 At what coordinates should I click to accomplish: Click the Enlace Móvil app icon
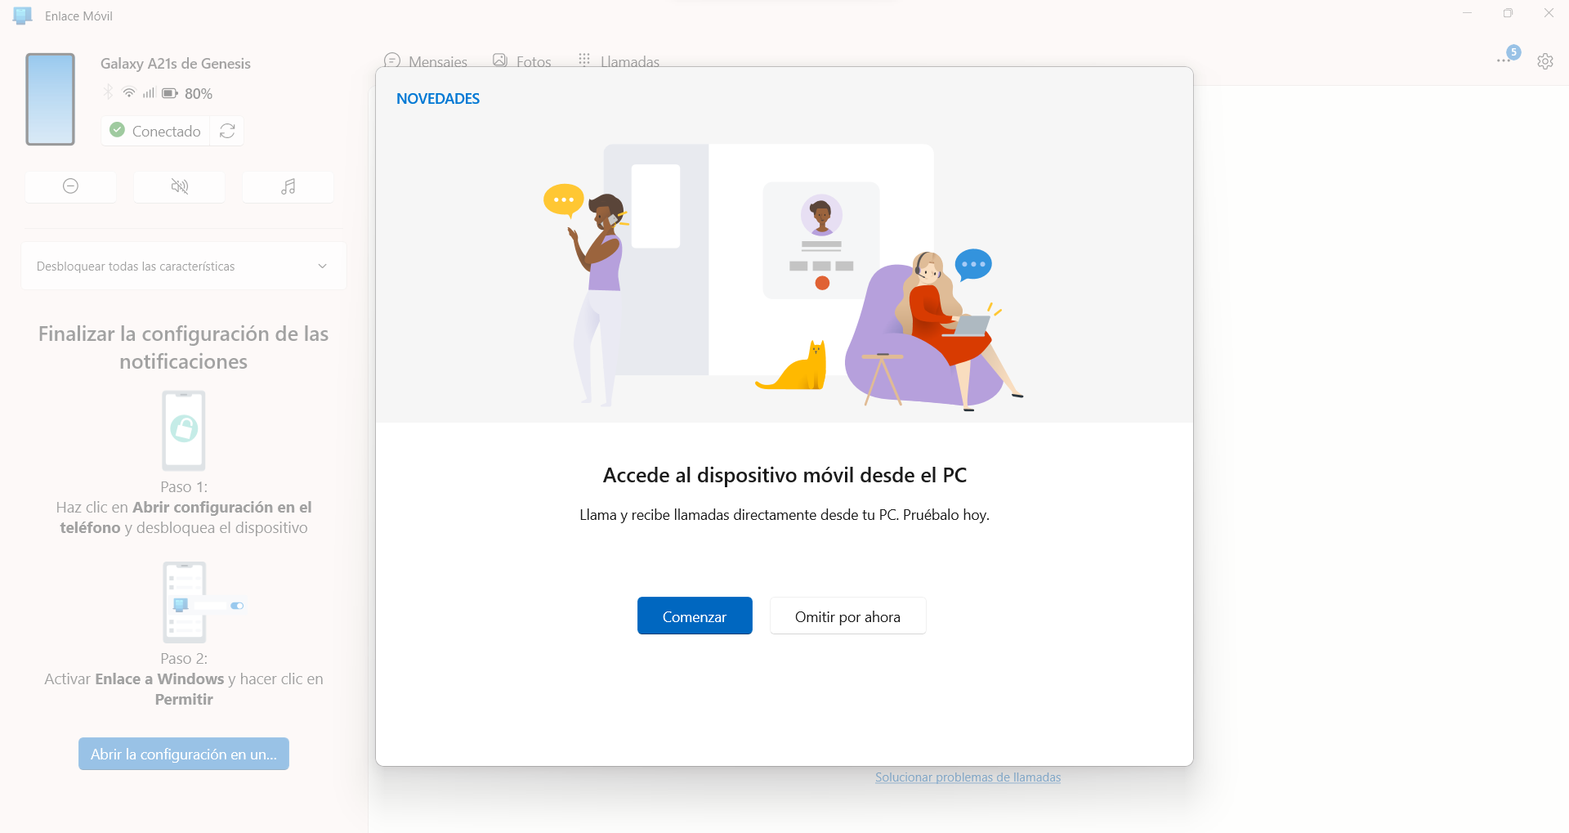(23, 16)
